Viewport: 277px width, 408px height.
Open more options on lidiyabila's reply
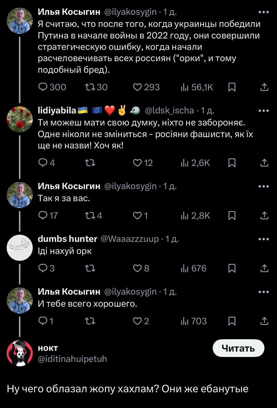click(264, 111)
